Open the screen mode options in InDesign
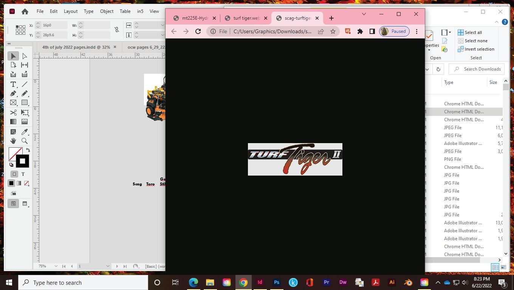 (x=25, y=204)
